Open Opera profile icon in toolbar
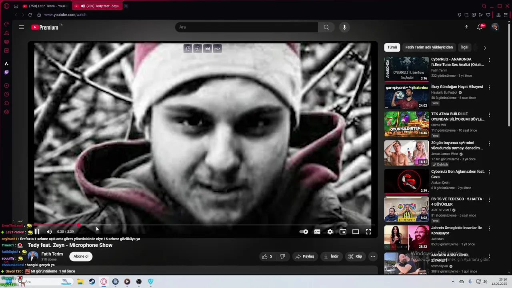 click(x=498, y=15)
